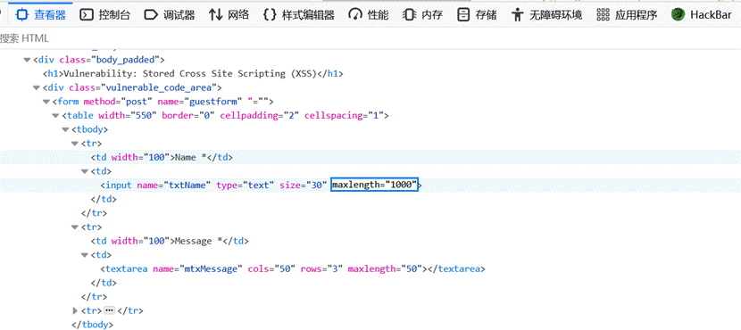
Task: Open the Application (应用程序) tab
Action: point(627,14)
